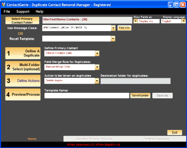Click step 2 Multi-Folder Select button

pos(23,67)
